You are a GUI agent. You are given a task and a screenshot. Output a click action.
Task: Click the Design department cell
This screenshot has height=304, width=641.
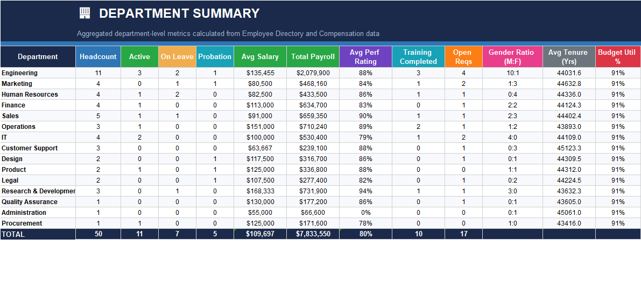(x=38, y=159)
